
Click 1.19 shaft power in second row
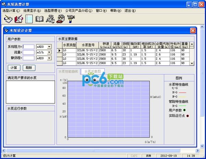coord(135,55)
